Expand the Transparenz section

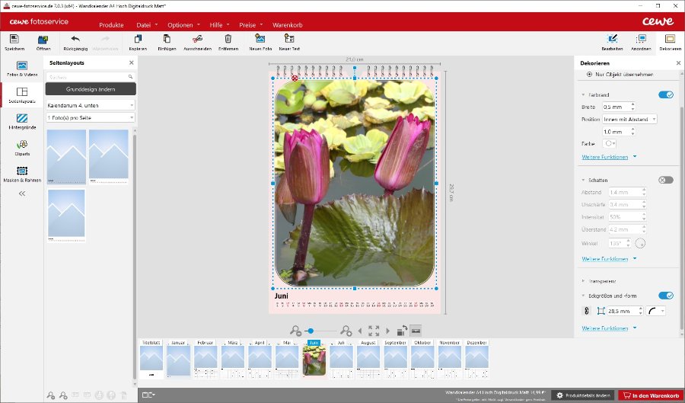[583, 281]
